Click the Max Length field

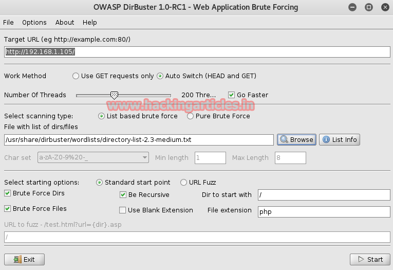tap(290, 158)
